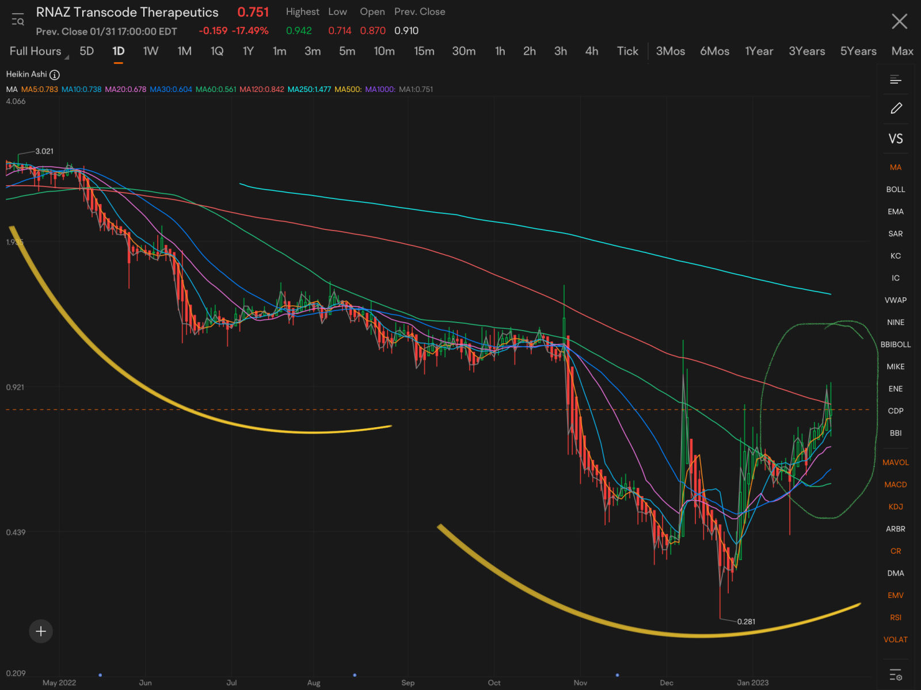Select the 5m interval
The image size is (921, 690).
point(347,51)
